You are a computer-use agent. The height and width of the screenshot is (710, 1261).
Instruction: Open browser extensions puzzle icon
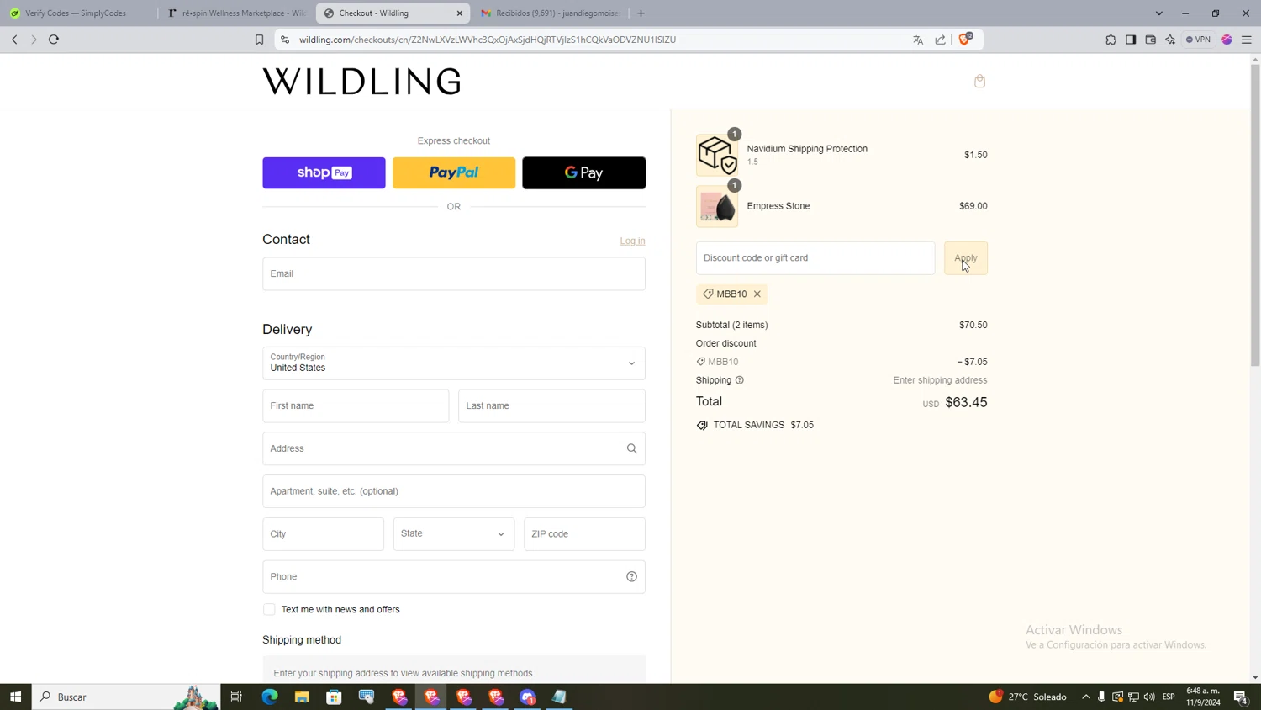click(x=1111, y=40)
